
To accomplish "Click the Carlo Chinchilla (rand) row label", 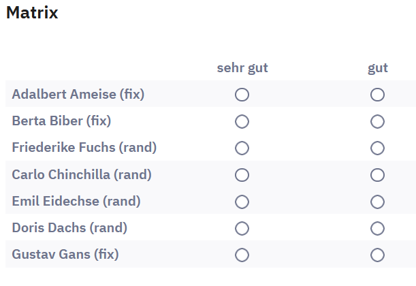I will [82, 175].
